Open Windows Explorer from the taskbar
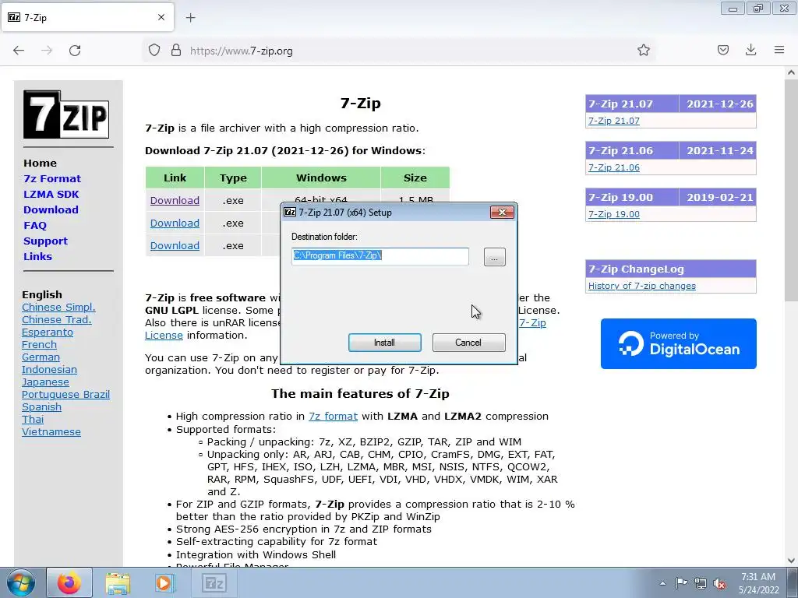 pyautogui.click(x=118, y=583)
